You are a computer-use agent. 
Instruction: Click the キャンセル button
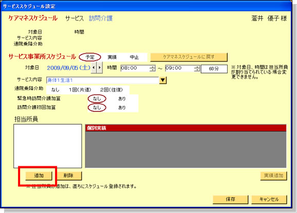pos(269,199)
